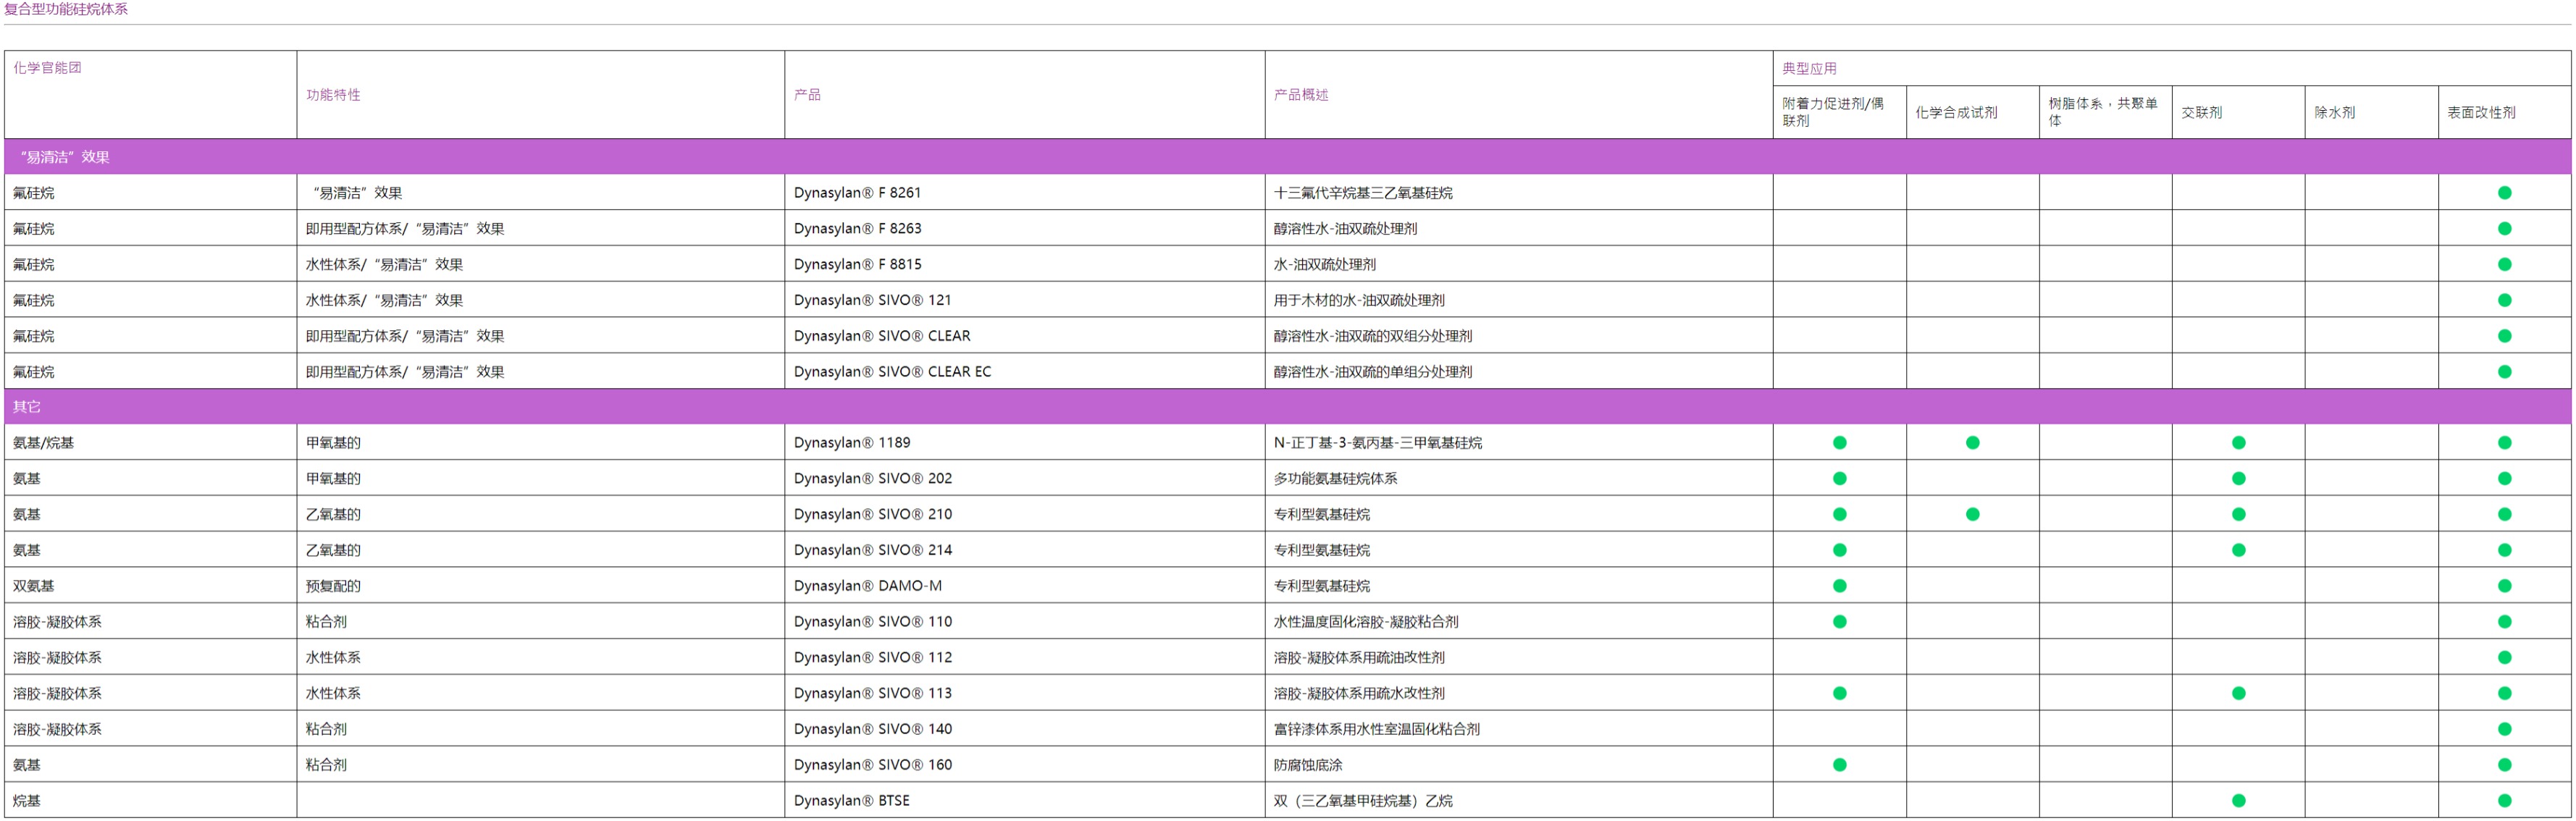
Task: Click the 附着力促进剂 dot for Dynasylan® SIVO® 110
Action: pyautogui.click(x=1840, y=621)
